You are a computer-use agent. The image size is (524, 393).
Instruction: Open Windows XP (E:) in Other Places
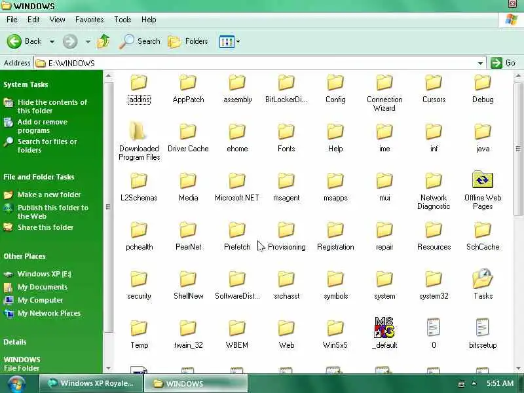pos(44,274)
